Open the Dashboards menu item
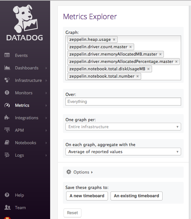Image resolution: width=191 pixels, height=219 pixels. [27, 68]
